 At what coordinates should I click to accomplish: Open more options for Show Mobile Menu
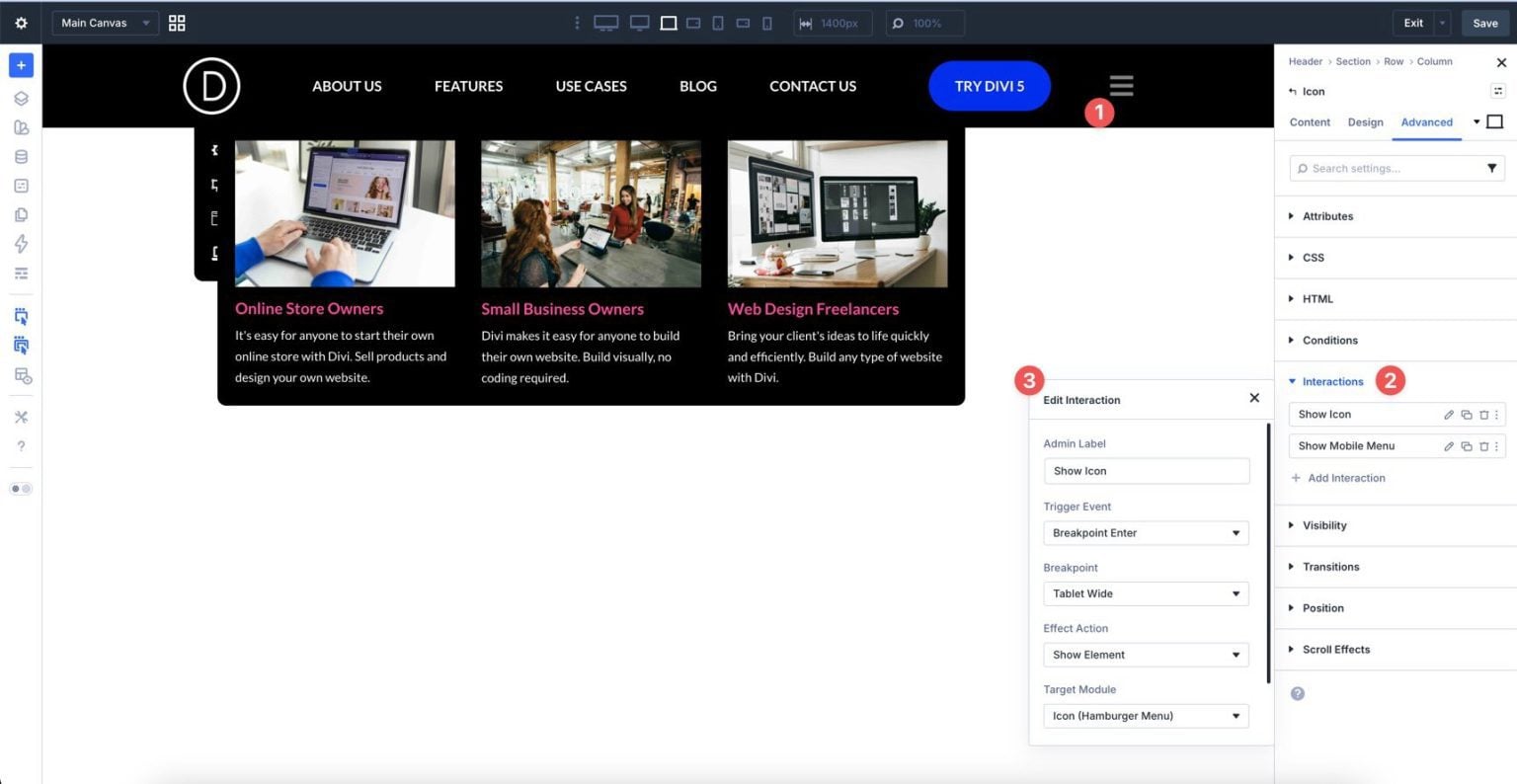coord(1497,446)
